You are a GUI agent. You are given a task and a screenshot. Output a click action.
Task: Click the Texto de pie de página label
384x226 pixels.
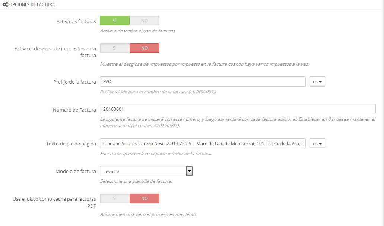pyautogui.click(x=71, y=144)
